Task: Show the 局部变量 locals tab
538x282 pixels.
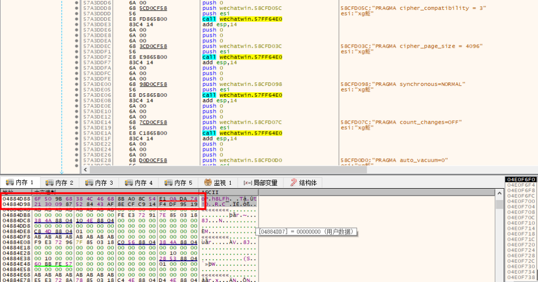Action: tap(261, 183)
